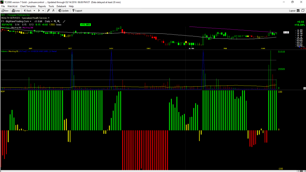The image size is (306, 172).
Task: Click the Jump toolbar button
Action: (x=16, y=11)
